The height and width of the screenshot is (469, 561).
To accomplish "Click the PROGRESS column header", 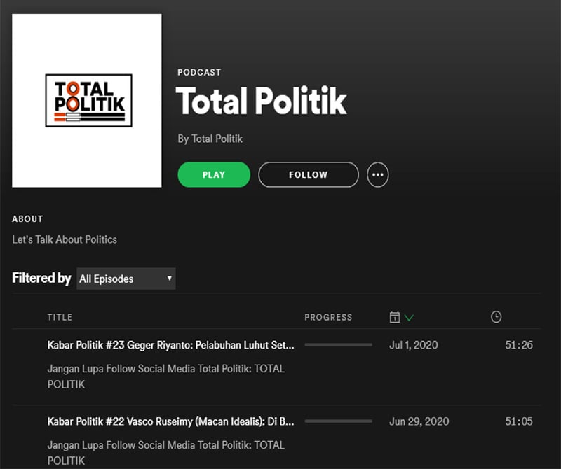I will [328, 318].
